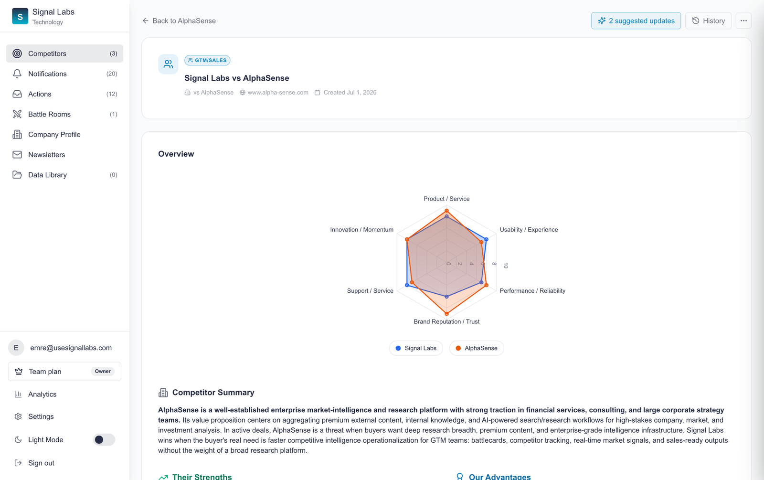Image resolution: width=764 pixels, height=480 pixels.
Task: Open the Team plan owner selector
Action: coord(64,372)
